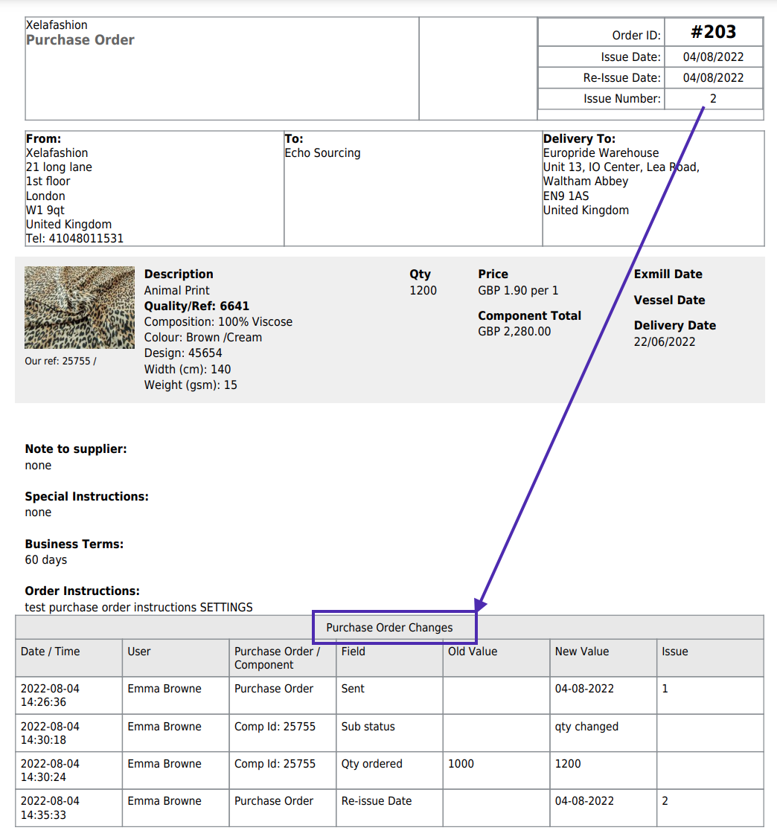Click the Quality/Ref: 6641 text
777x839 pixels.
click(x=196, y=306)
